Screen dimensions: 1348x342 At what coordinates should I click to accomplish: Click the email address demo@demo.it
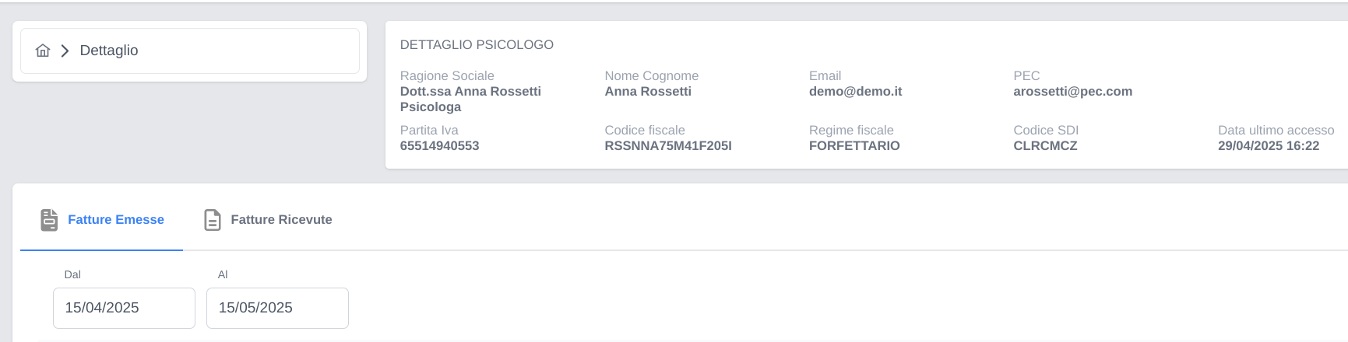(x=855, y=92)
